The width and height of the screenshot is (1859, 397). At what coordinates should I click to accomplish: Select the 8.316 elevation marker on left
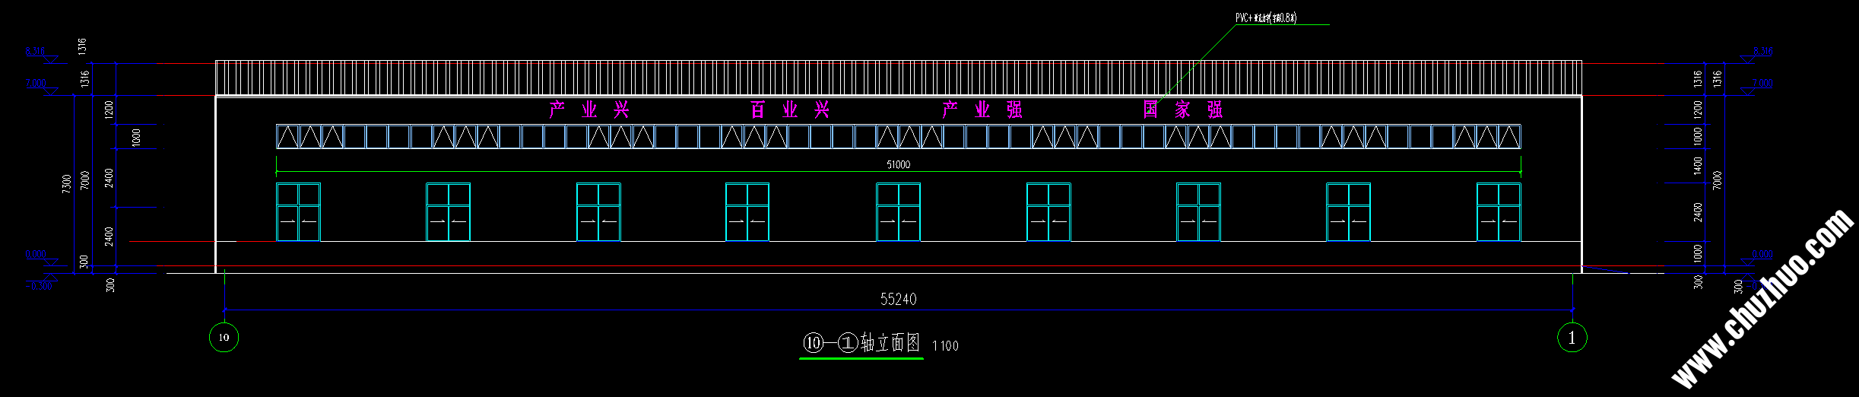35,52
